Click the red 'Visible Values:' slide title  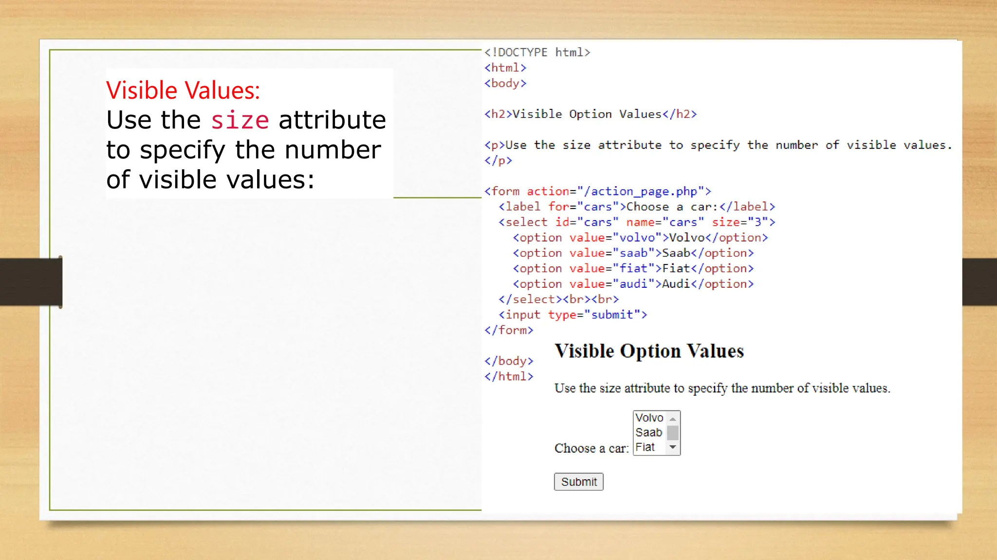[x=183, y=90]
